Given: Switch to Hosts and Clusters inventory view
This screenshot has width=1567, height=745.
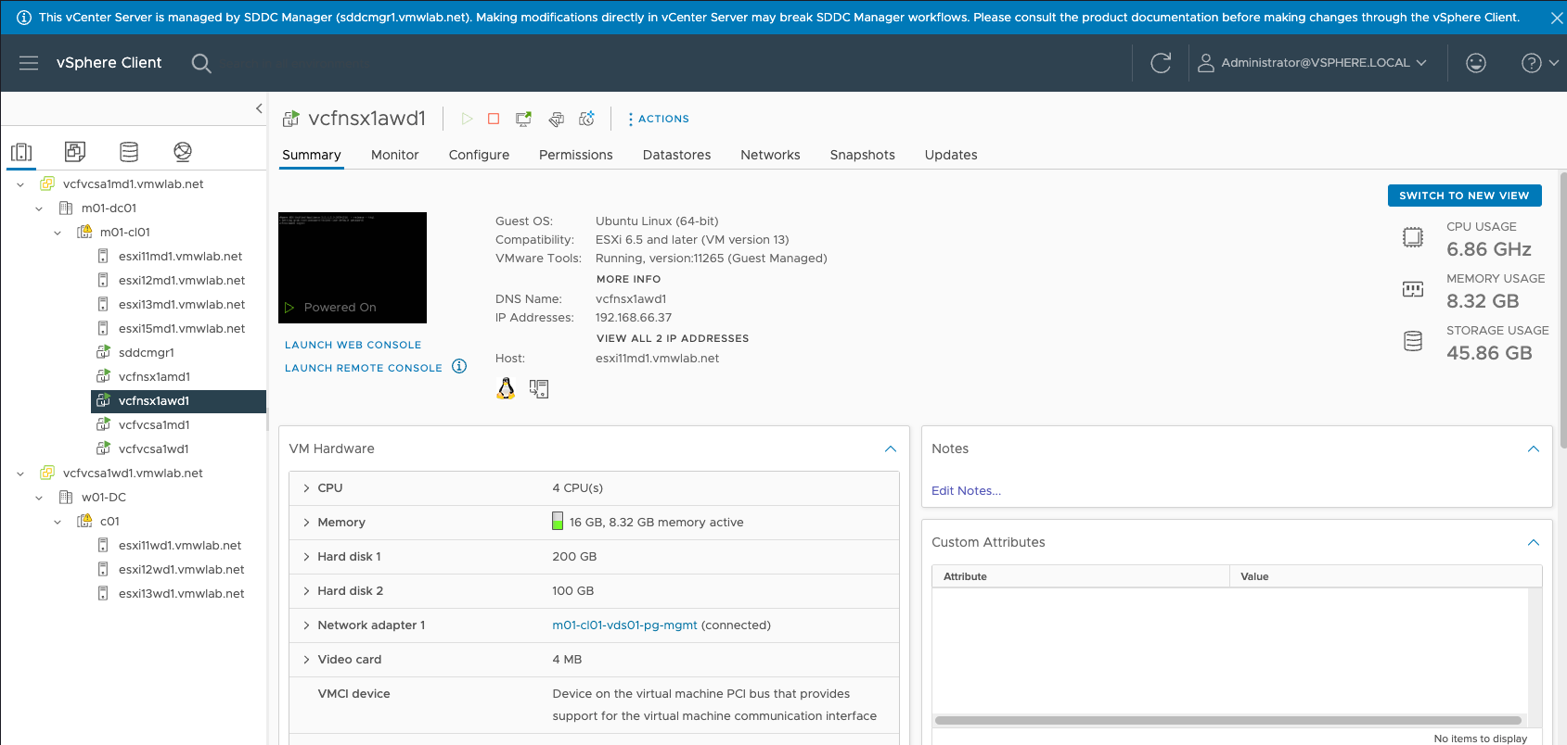Looking at the screenshot, I should (21, 152).
